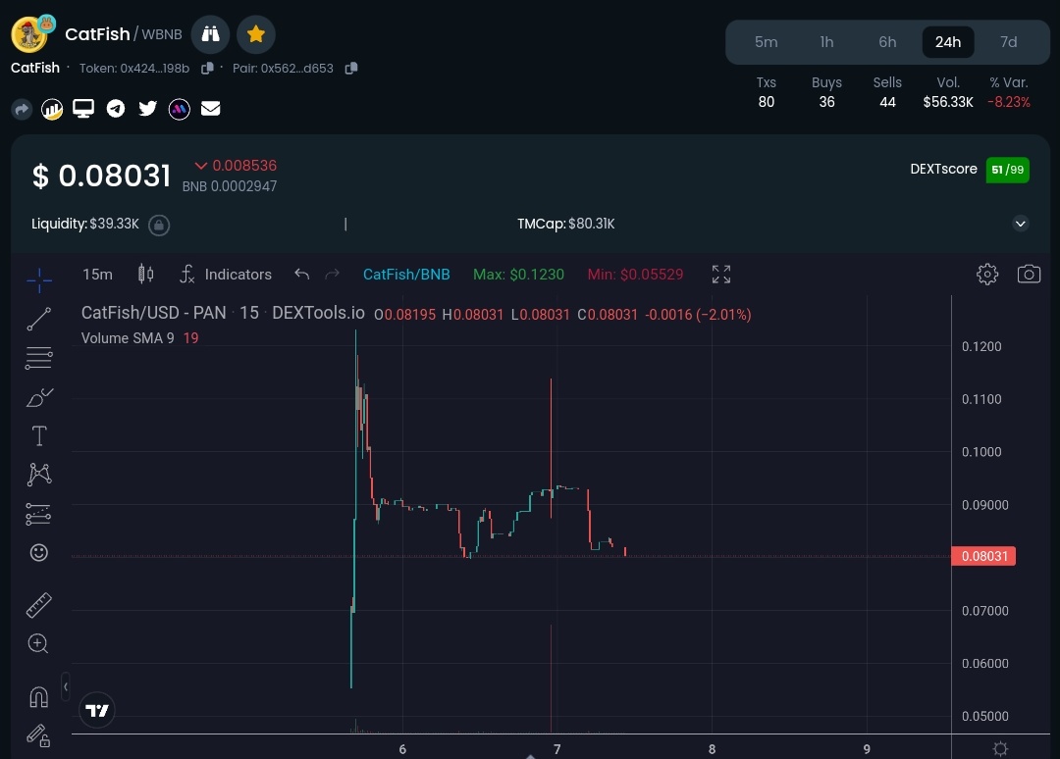Select the 7d timeframe tab

click(x=1009, y=42)
